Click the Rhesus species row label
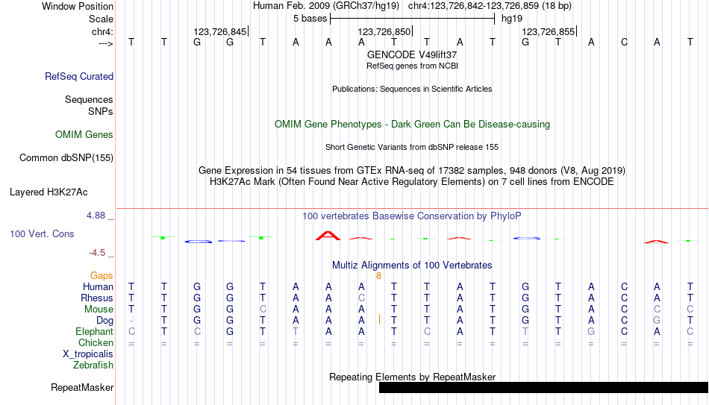 97,298
